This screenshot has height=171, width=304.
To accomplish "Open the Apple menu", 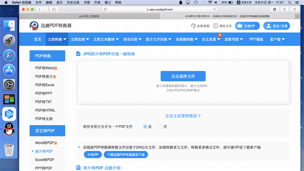I will pos(6,2).
